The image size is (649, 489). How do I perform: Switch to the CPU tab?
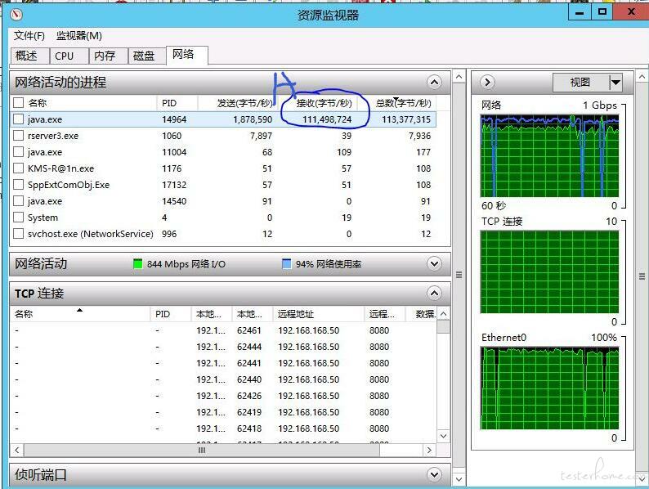point(69,56)
